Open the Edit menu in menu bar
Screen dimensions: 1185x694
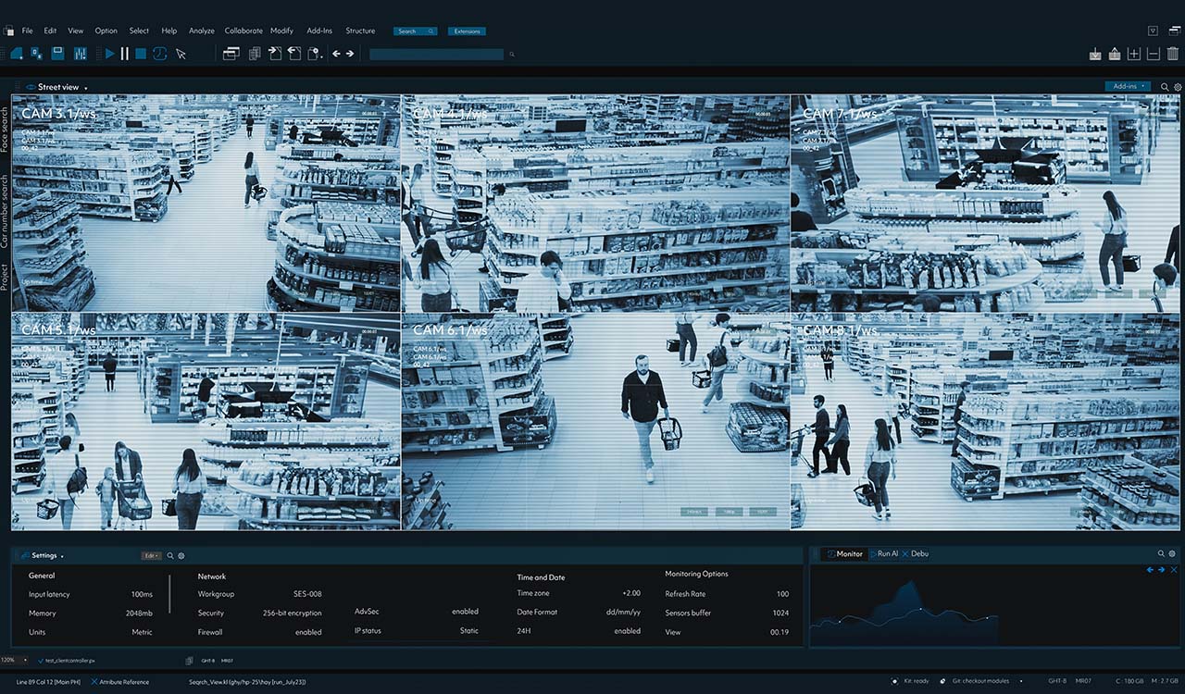pos(50,31)
